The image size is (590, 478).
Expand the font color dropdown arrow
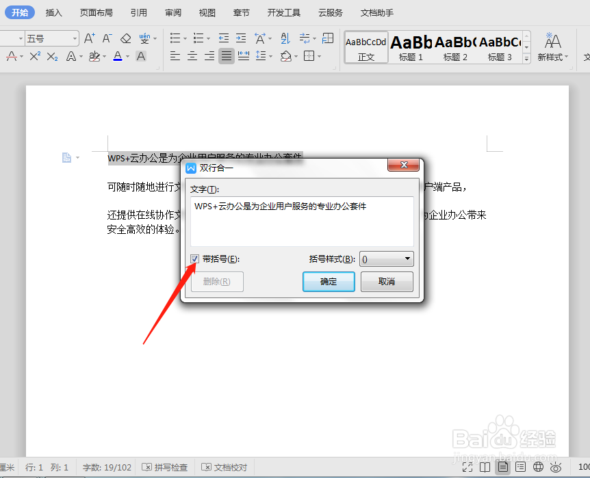[127, 57]
